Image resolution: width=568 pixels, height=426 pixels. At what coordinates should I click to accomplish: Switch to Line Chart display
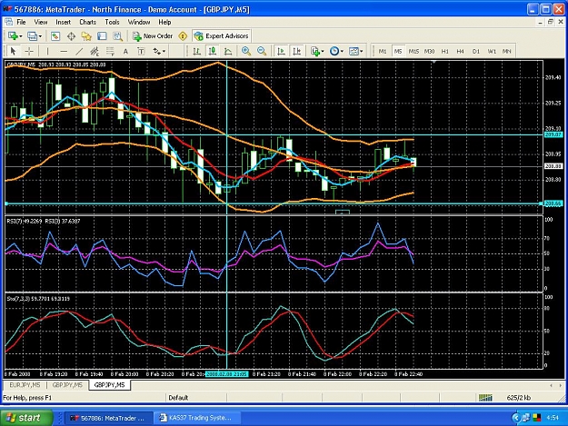(x=228, y=52)
